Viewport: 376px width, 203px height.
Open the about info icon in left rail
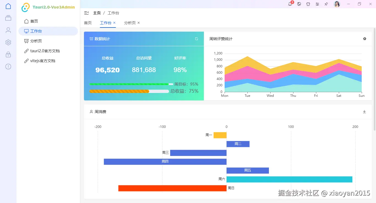[x=8, y=66]
